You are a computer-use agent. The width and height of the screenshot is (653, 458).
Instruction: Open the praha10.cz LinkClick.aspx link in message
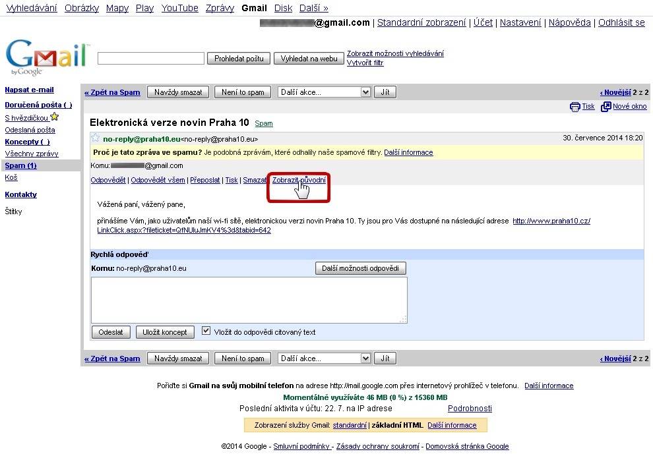[344, 225]
